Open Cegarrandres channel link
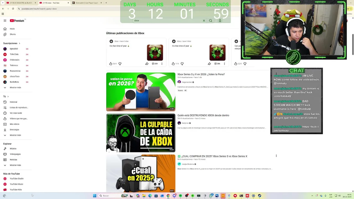This screenshot has width=354, height=199. pos(187,82)
